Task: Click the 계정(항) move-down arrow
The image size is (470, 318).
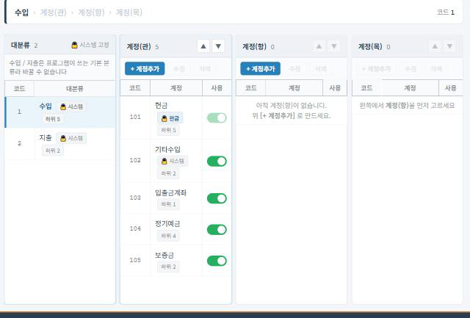Action: point(334,46)
